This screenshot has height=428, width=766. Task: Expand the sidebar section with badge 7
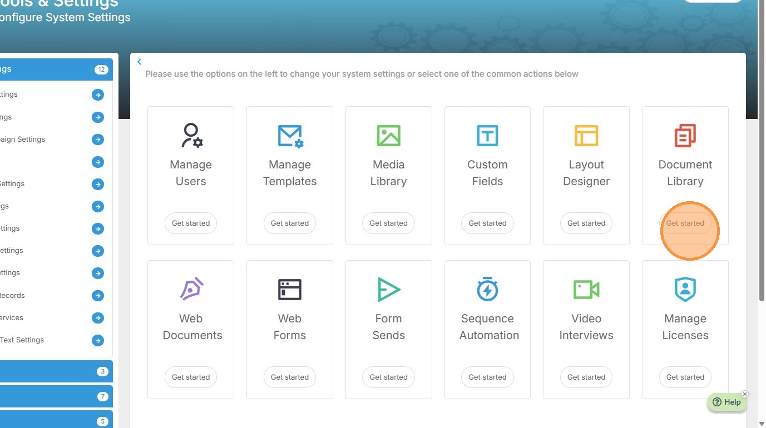tap(56, 396)
